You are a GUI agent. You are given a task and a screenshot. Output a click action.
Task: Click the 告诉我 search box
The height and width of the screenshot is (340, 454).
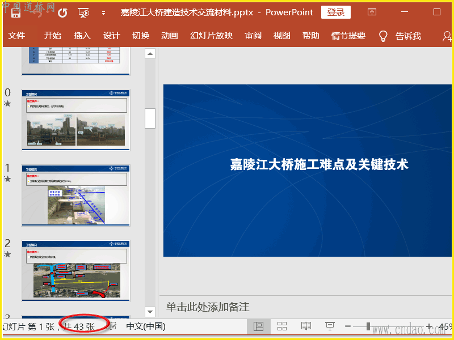408,36
